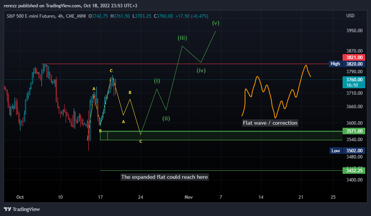
Task: Click the green wave (iv) label
Action: pyautogui.click(x=201, y=70)
